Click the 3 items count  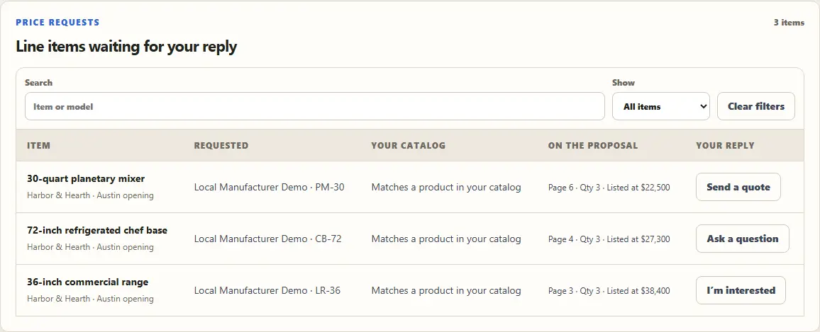coord(789,23)
